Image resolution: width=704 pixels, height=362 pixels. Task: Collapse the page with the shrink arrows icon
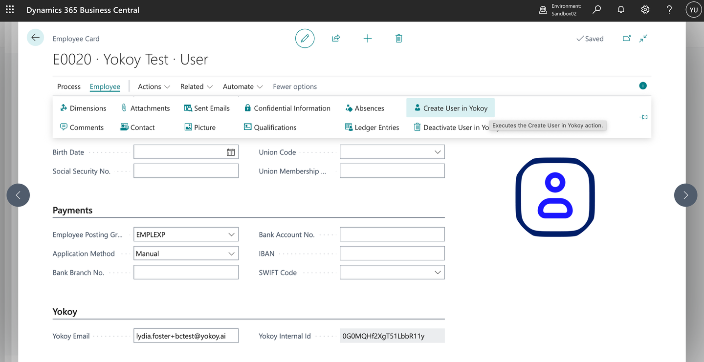[x=643, y=38]
